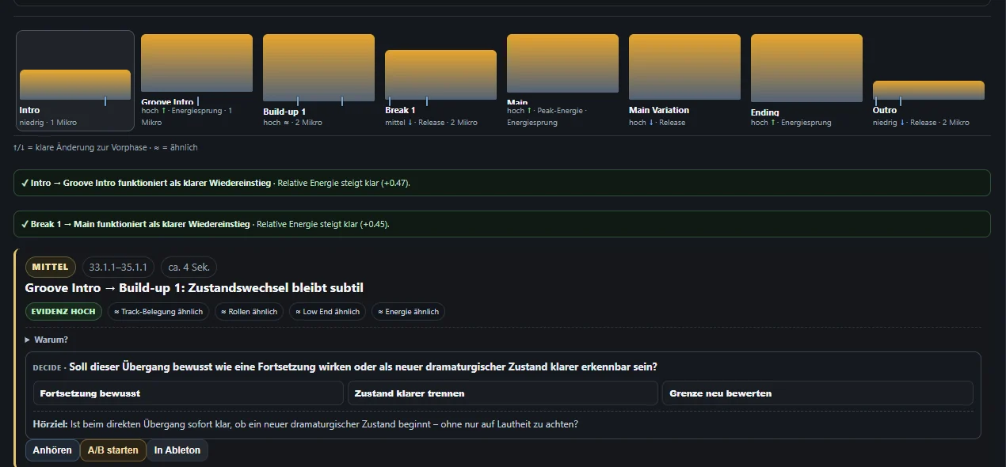
Task: Click the DECIDE question text
Action: pos(363,367)
